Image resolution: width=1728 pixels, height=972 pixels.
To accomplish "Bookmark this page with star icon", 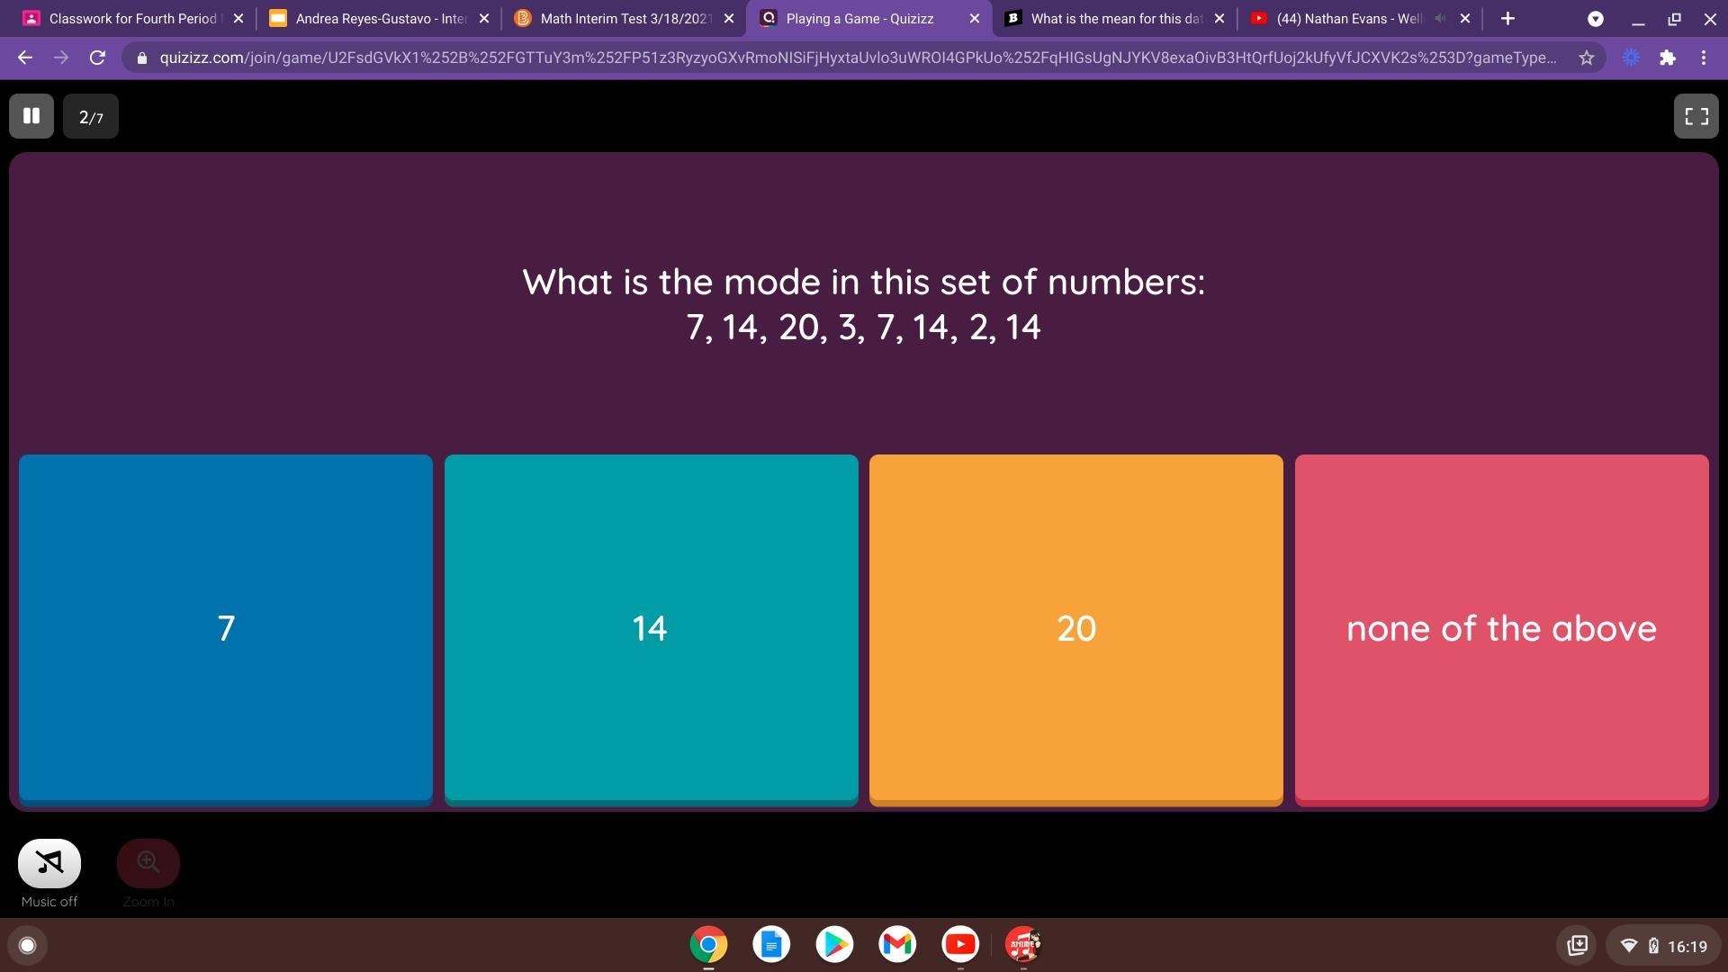I will click(1586, 58).
